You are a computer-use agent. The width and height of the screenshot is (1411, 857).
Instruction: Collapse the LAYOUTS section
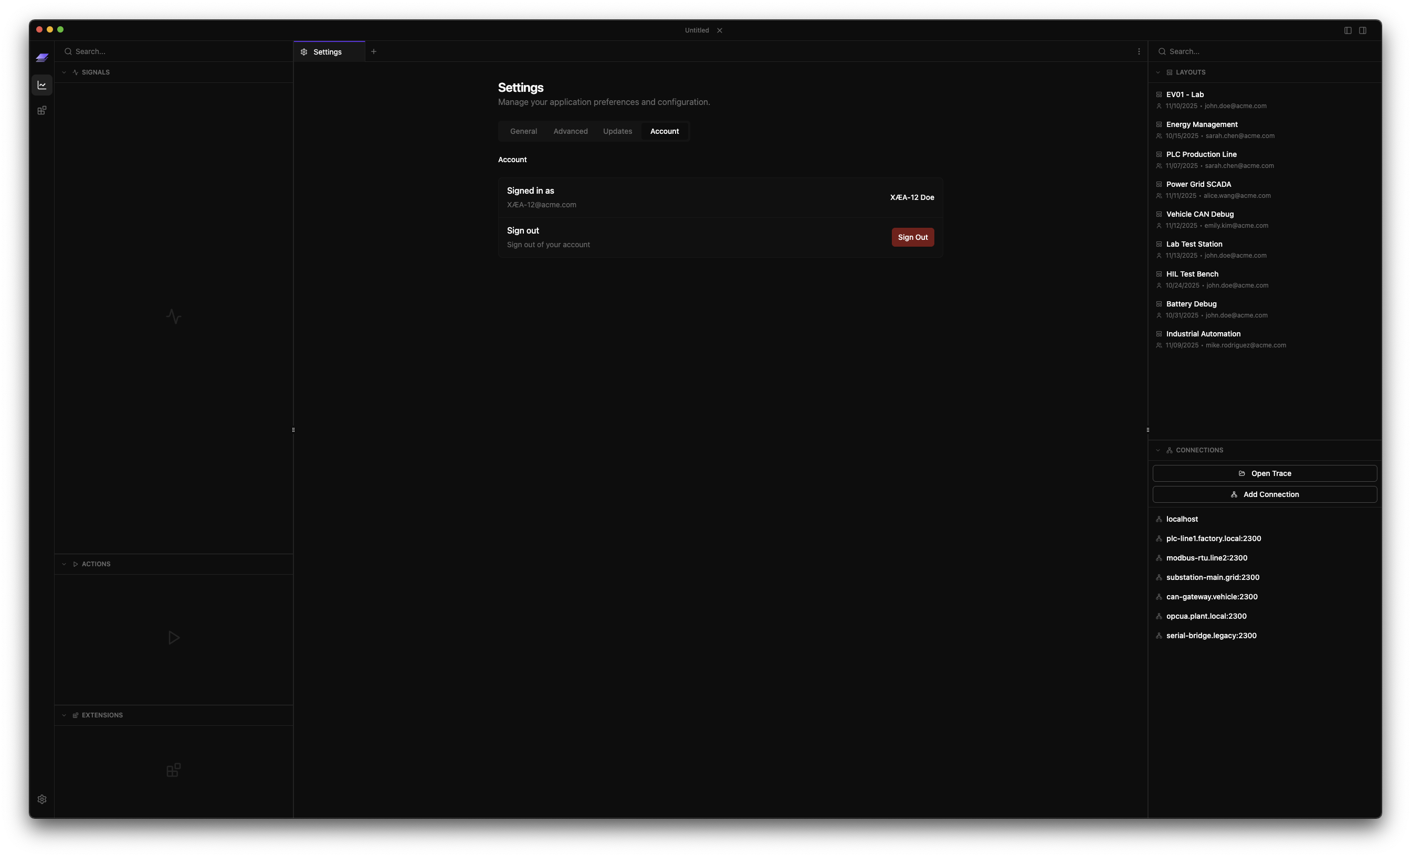pyautogui.click(x=1157, y=72)
